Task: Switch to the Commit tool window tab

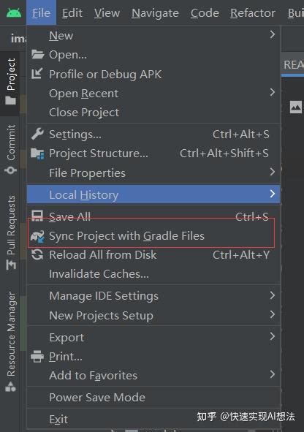Action: pyautogui.click(x=11, y=149)
